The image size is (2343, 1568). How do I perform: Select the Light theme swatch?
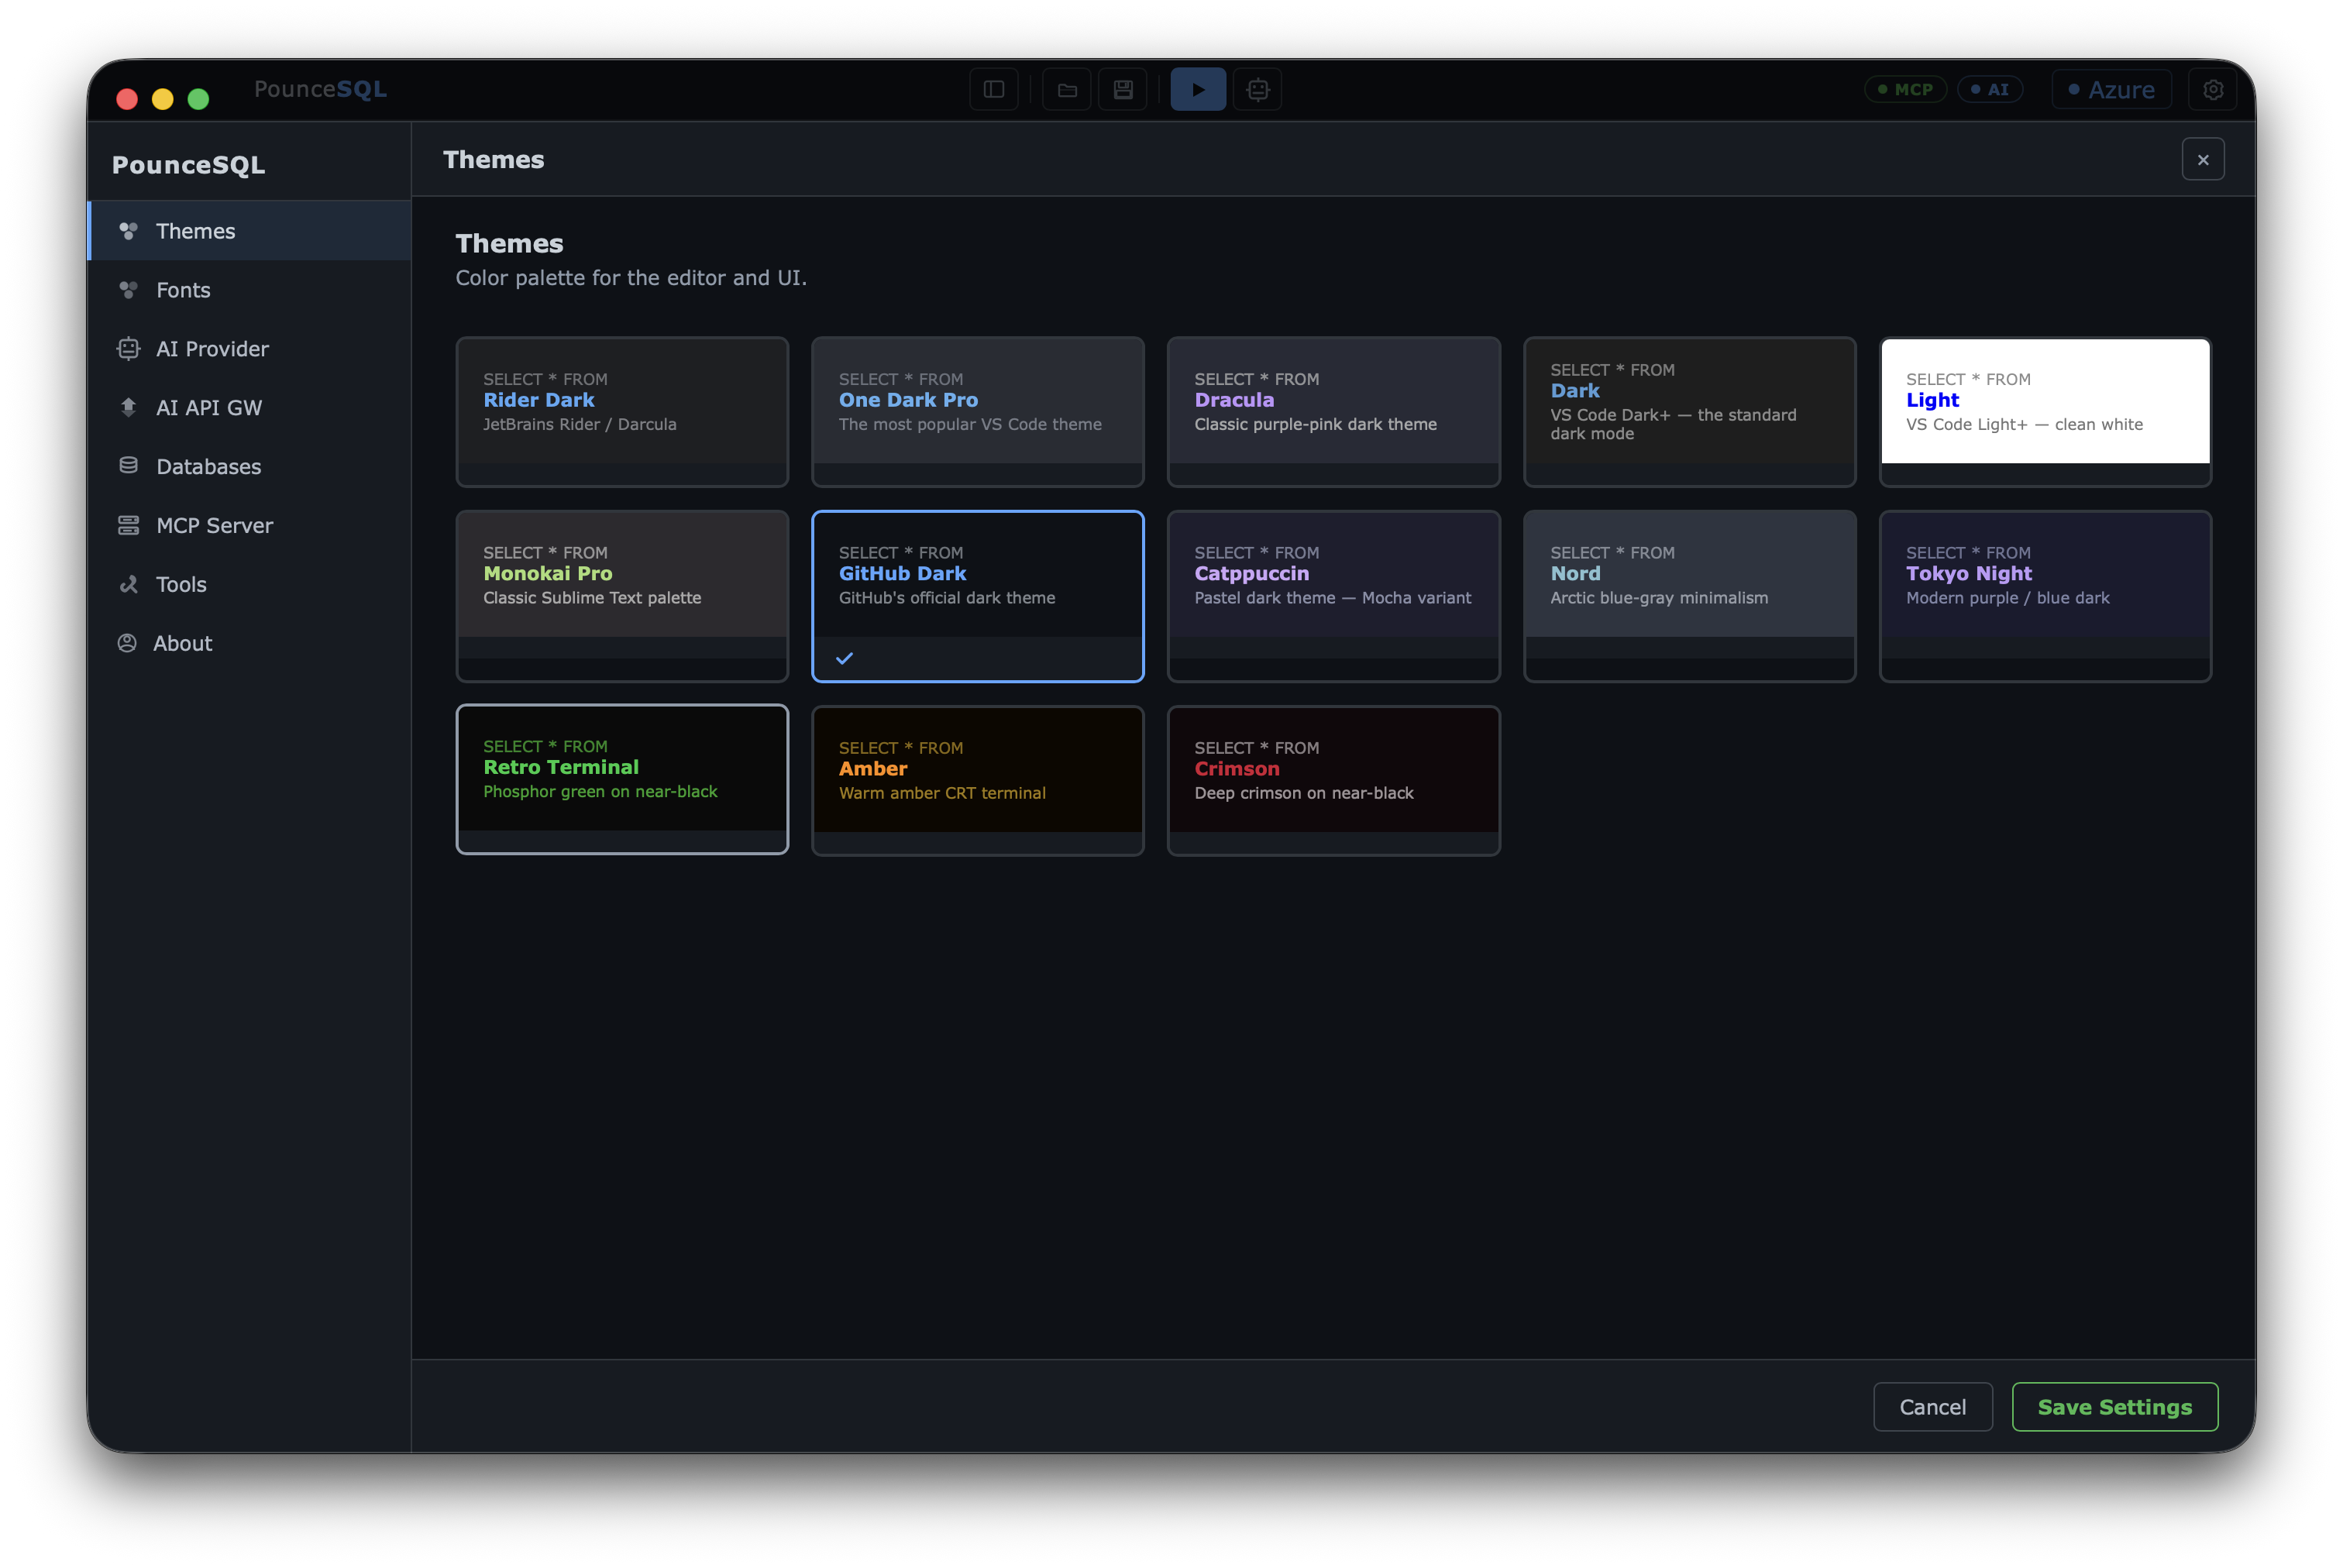coord(2045,412)
